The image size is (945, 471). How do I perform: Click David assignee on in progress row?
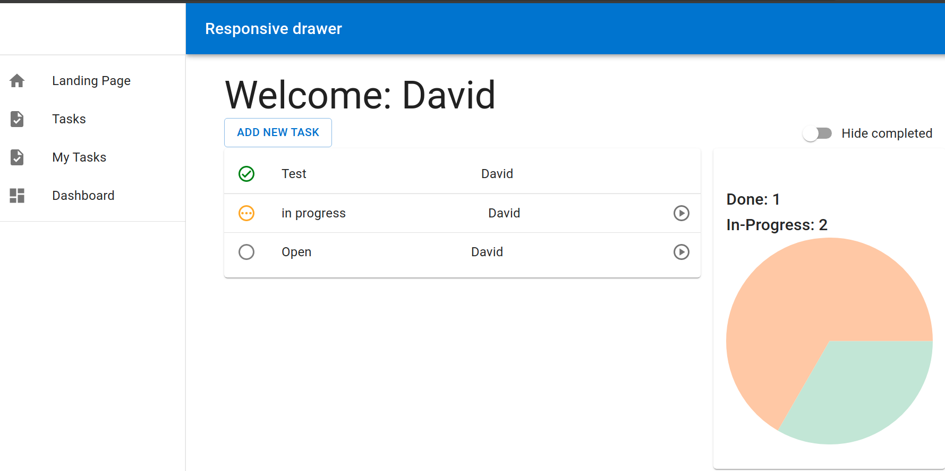[504, 213]
